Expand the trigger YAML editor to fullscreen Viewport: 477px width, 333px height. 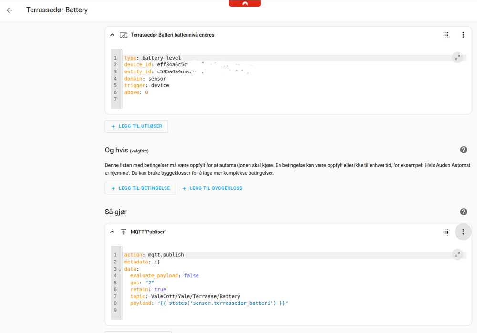click(x=457, y=58)
